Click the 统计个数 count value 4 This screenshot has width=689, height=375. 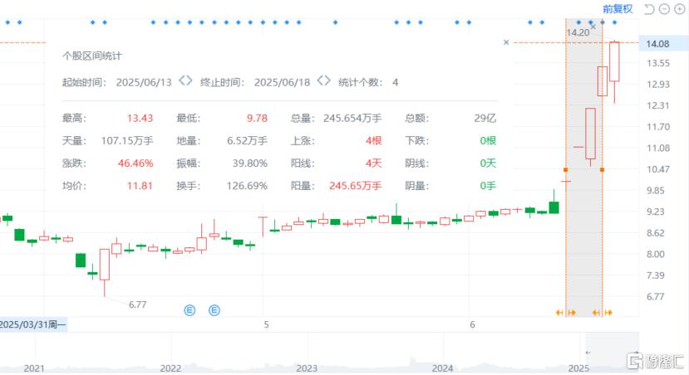tap(396, 82)
